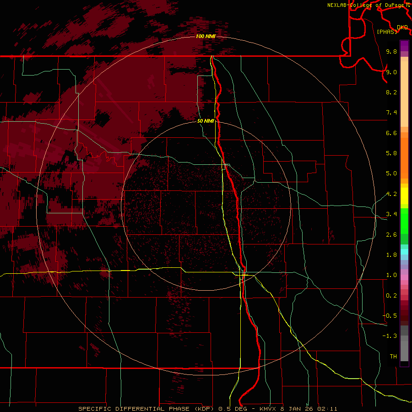
Task: Click the 6.6 value on the color scale
Action: 391,133
